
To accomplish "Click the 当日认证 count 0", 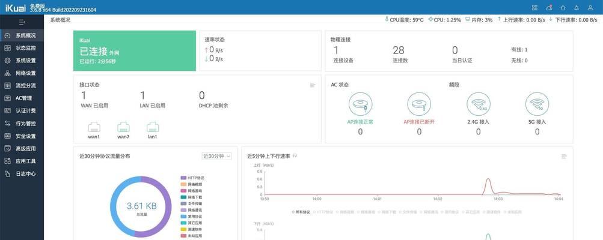I will (x=455, y=50).
